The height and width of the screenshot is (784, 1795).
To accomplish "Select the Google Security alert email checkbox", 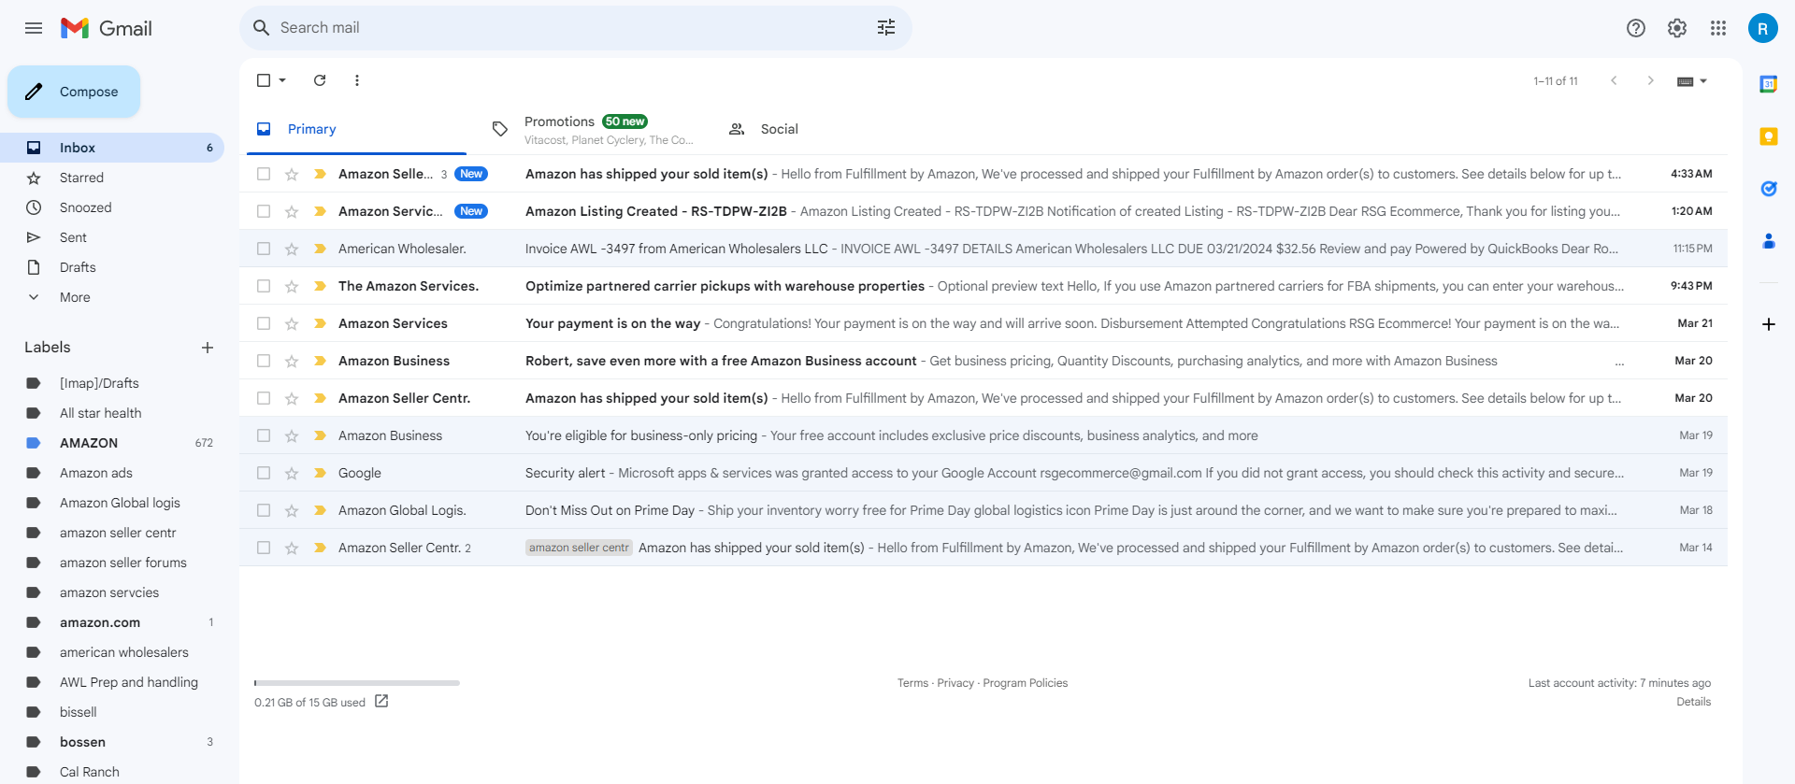I will pyautogui.click(x=264, y=473).
